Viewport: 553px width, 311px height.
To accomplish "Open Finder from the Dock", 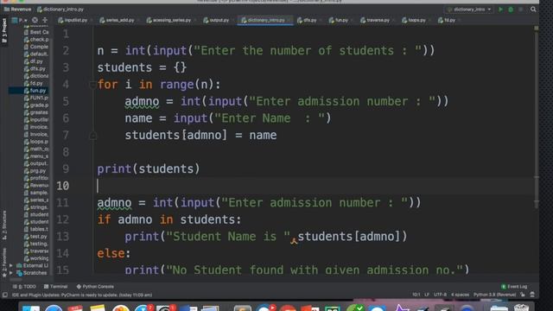I will 31,309.
